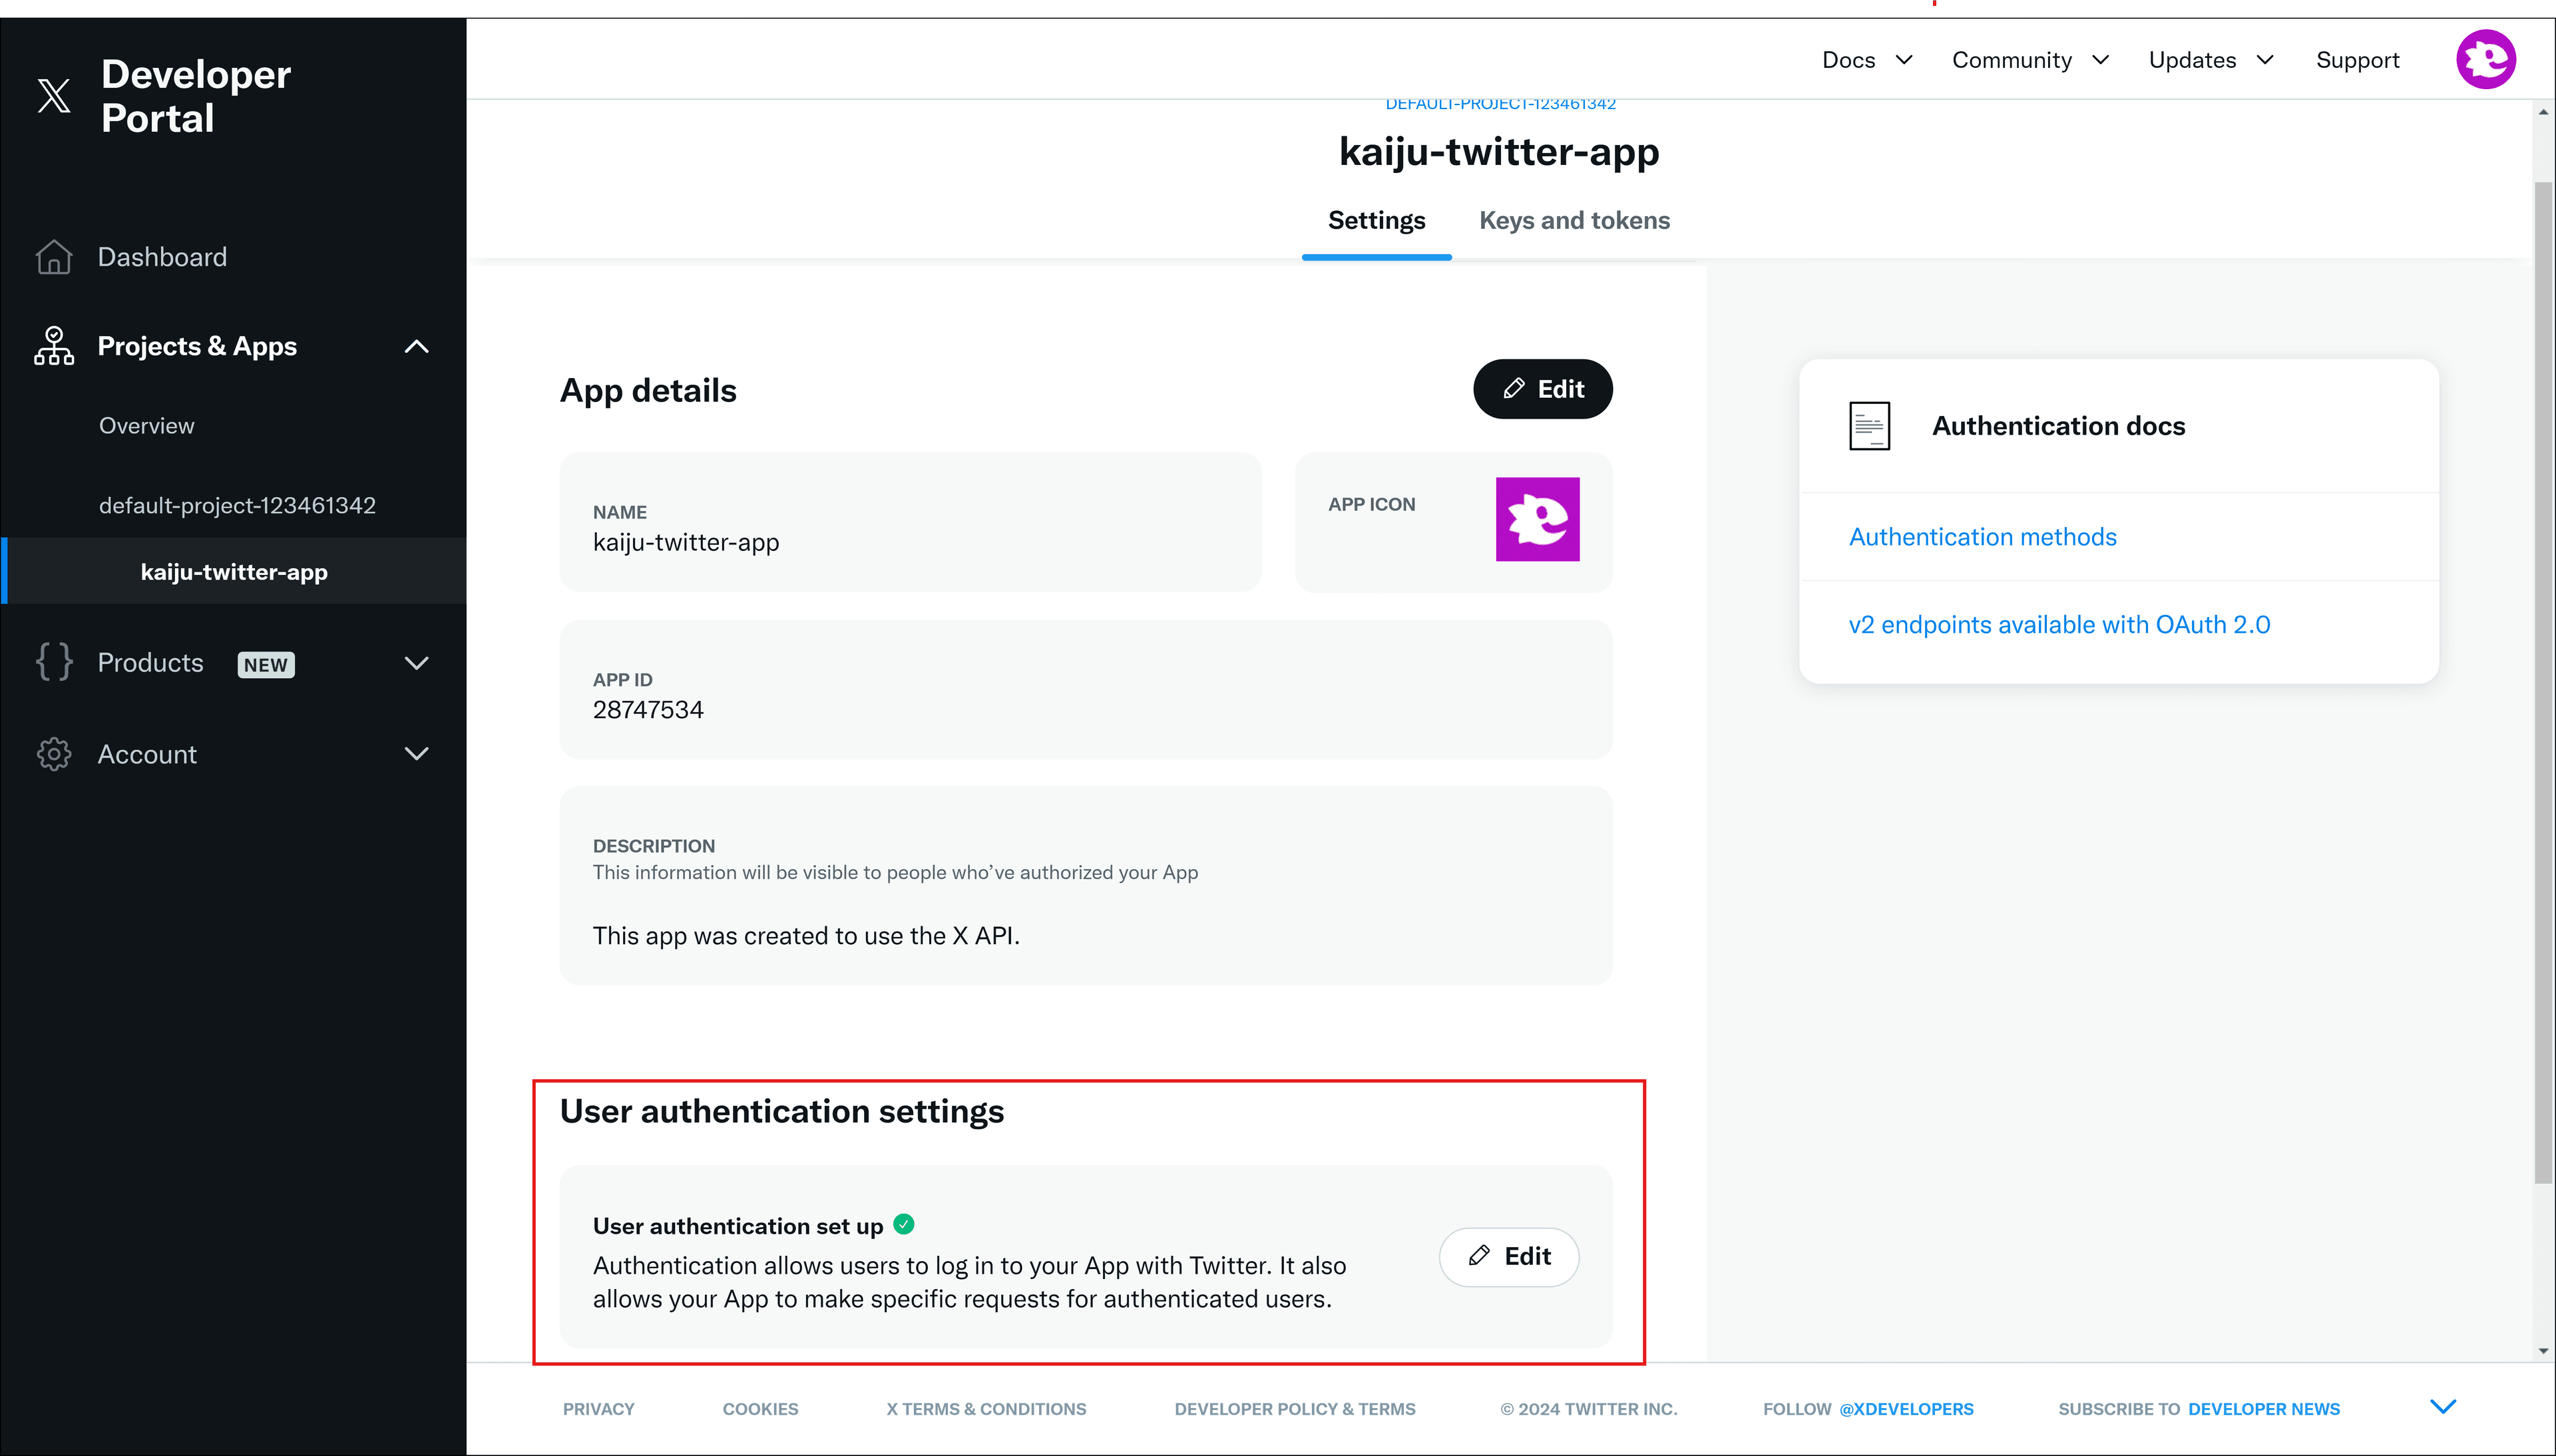This screenshot has height=1456, width=2556.
Task: Select kaiju-twitter-app in the sidebar
Action: point(234,572)
